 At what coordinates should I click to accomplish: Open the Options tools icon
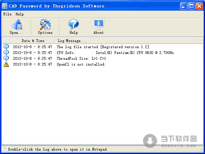point(45,25)
